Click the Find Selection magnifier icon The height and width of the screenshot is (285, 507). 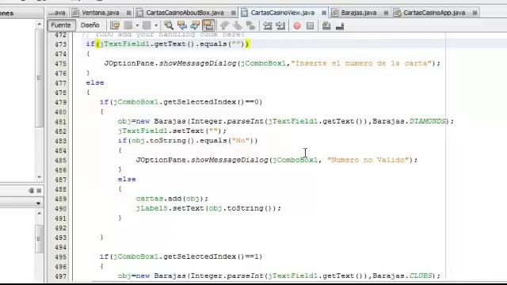point(169,25)
